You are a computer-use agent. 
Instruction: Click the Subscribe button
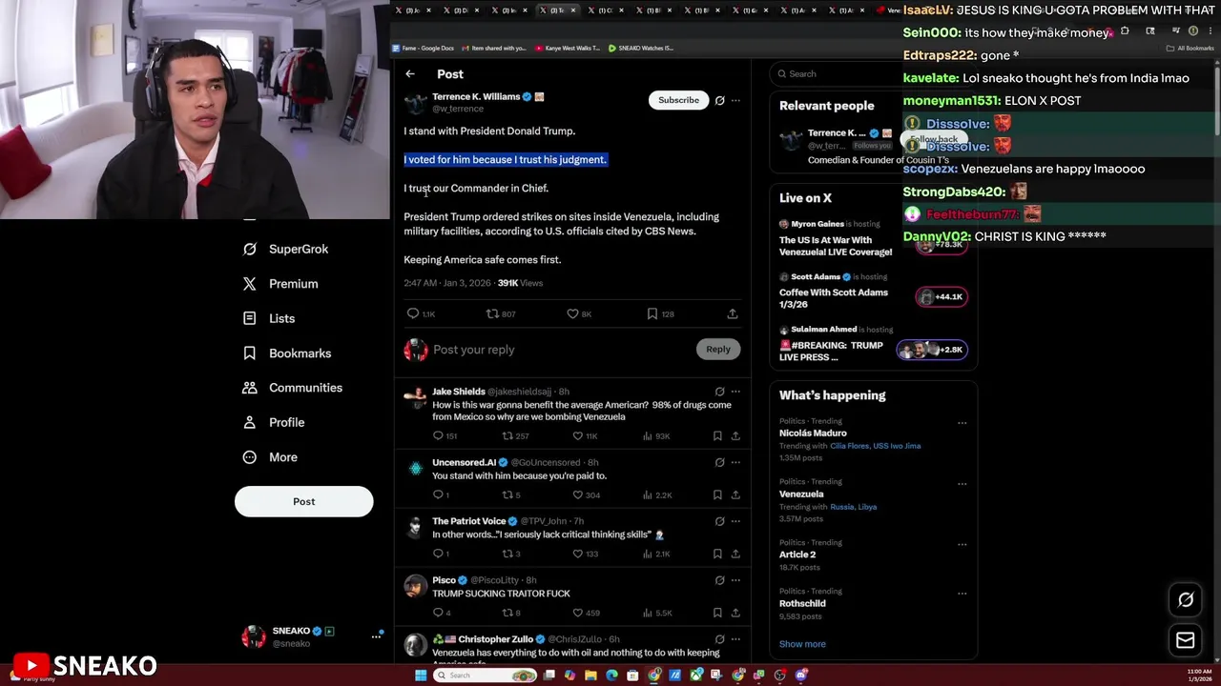pos(678,100)
